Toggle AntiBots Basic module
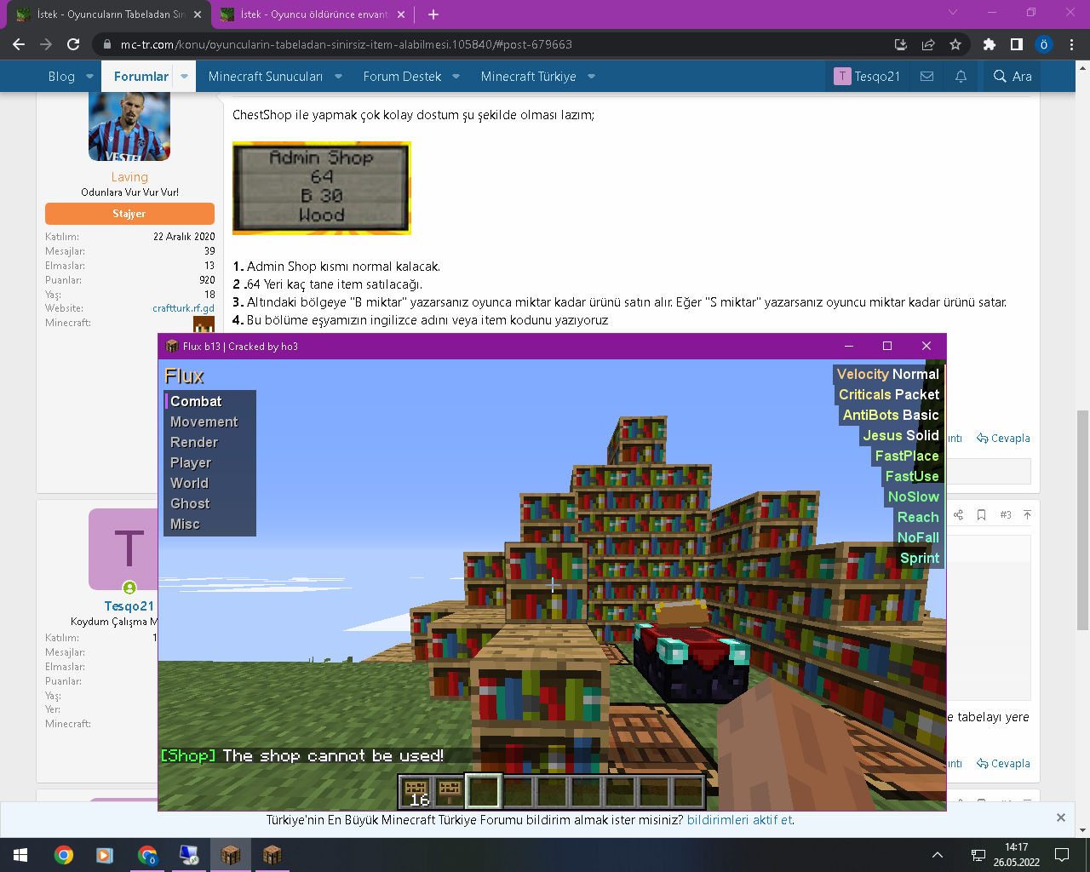This screenshot has width=1090, height=872. 891,415
